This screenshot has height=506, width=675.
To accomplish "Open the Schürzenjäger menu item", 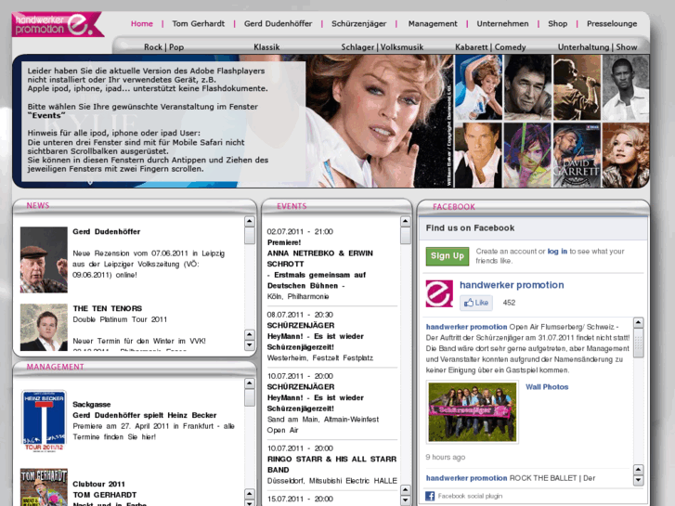I will [x=358, y=24].
